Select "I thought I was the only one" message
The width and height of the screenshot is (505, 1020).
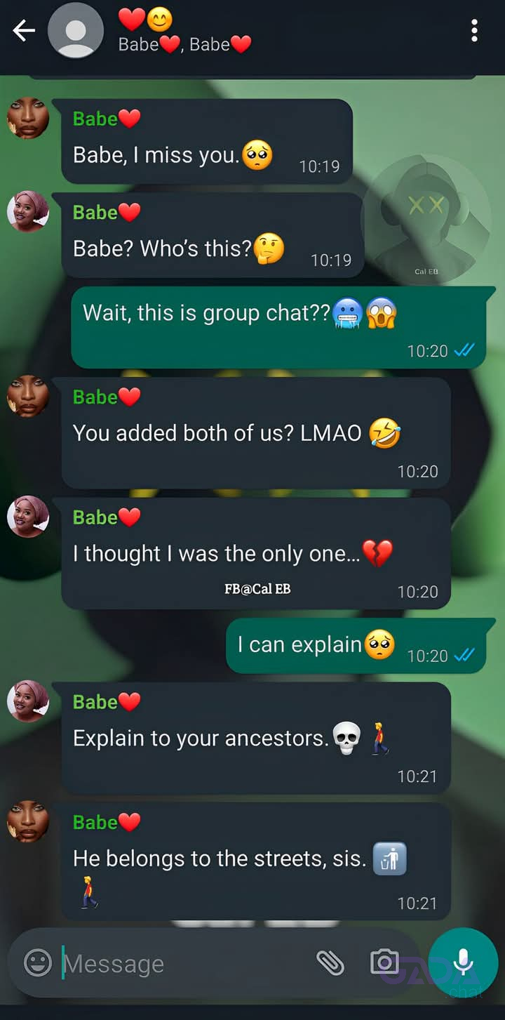pyautogui.click(x=256, y=554)
